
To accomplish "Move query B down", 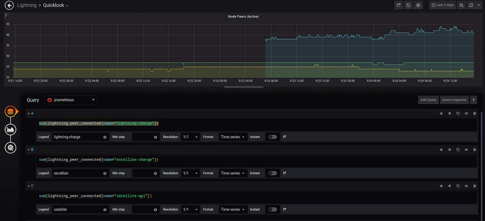I will click(441, 150).
